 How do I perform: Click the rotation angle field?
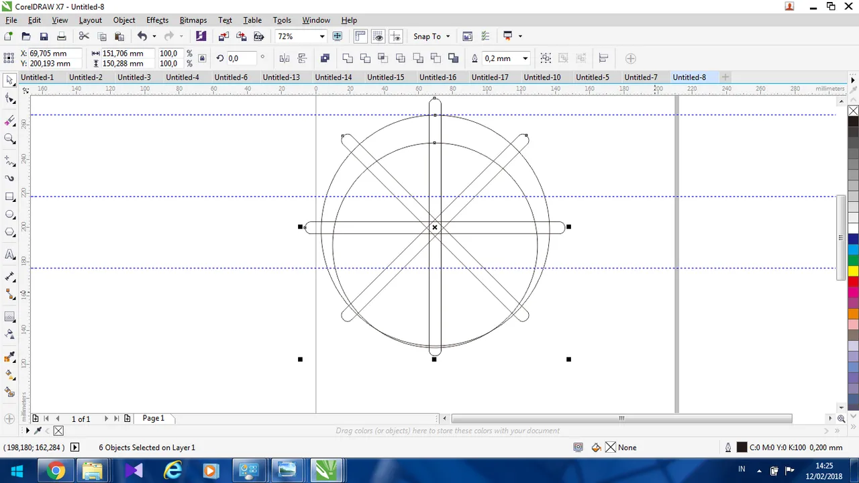pyautogui.click(x=242, y=58)
